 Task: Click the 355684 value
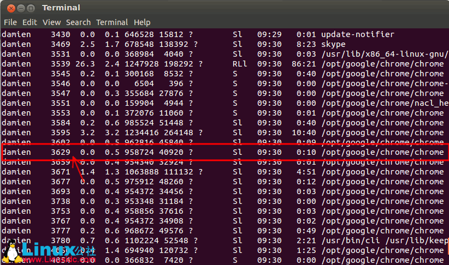tap(139, 93)
